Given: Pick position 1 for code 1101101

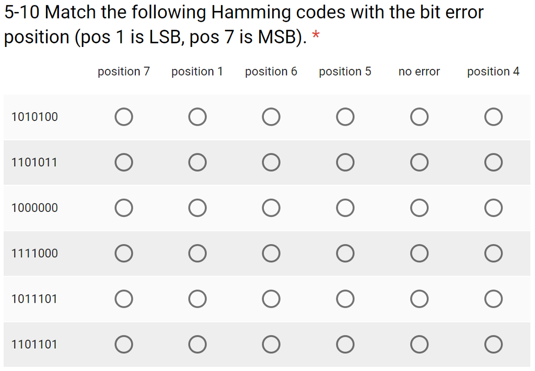Looking at the screenshot, I should point(197,344).
